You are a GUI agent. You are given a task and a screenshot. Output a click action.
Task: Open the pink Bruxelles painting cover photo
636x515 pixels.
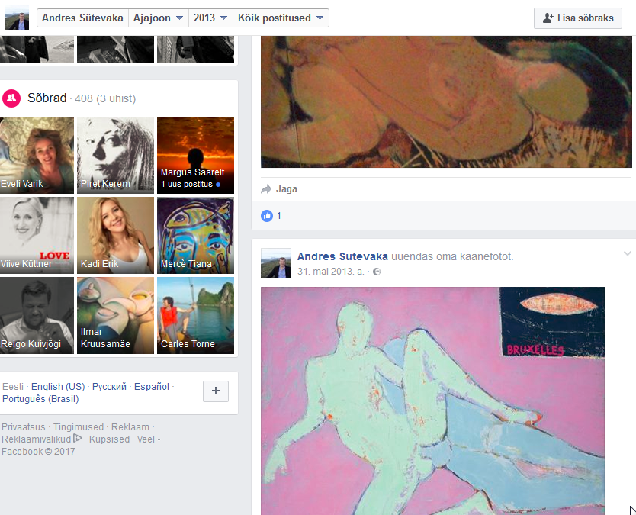pyautogui.click(x=432, y=401)
